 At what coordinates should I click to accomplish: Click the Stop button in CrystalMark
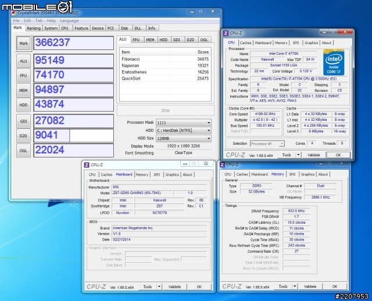[x=165, y=110]
